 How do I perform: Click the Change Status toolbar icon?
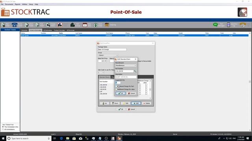point(48,25)
